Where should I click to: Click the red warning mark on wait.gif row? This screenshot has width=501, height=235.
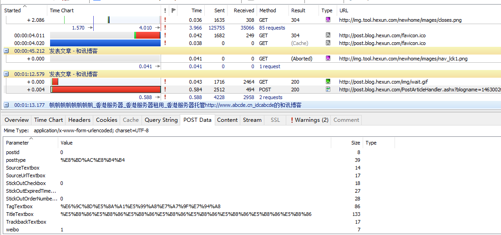165,82
